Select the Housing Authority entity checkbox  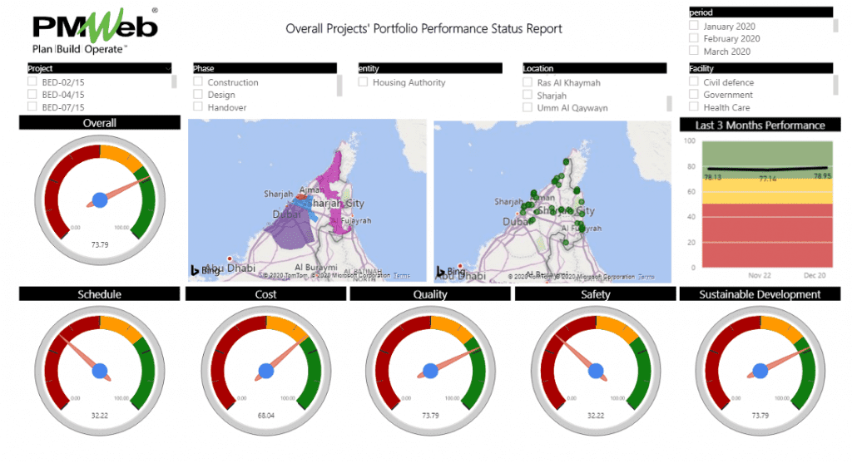[x=363, y=81]
